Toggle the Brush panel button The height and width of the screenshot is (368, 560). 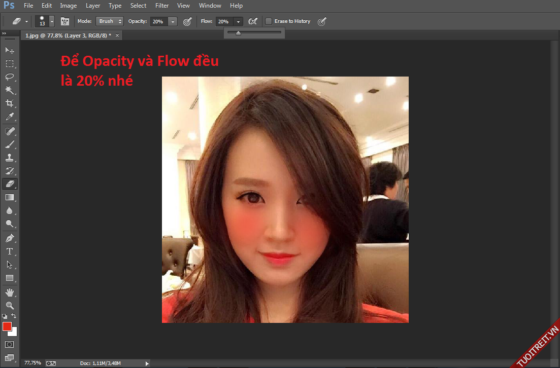click(64, 21)
